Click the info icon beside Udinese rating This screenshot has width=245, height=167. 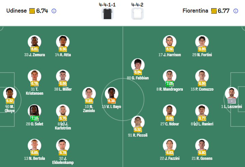click(54, 11)
